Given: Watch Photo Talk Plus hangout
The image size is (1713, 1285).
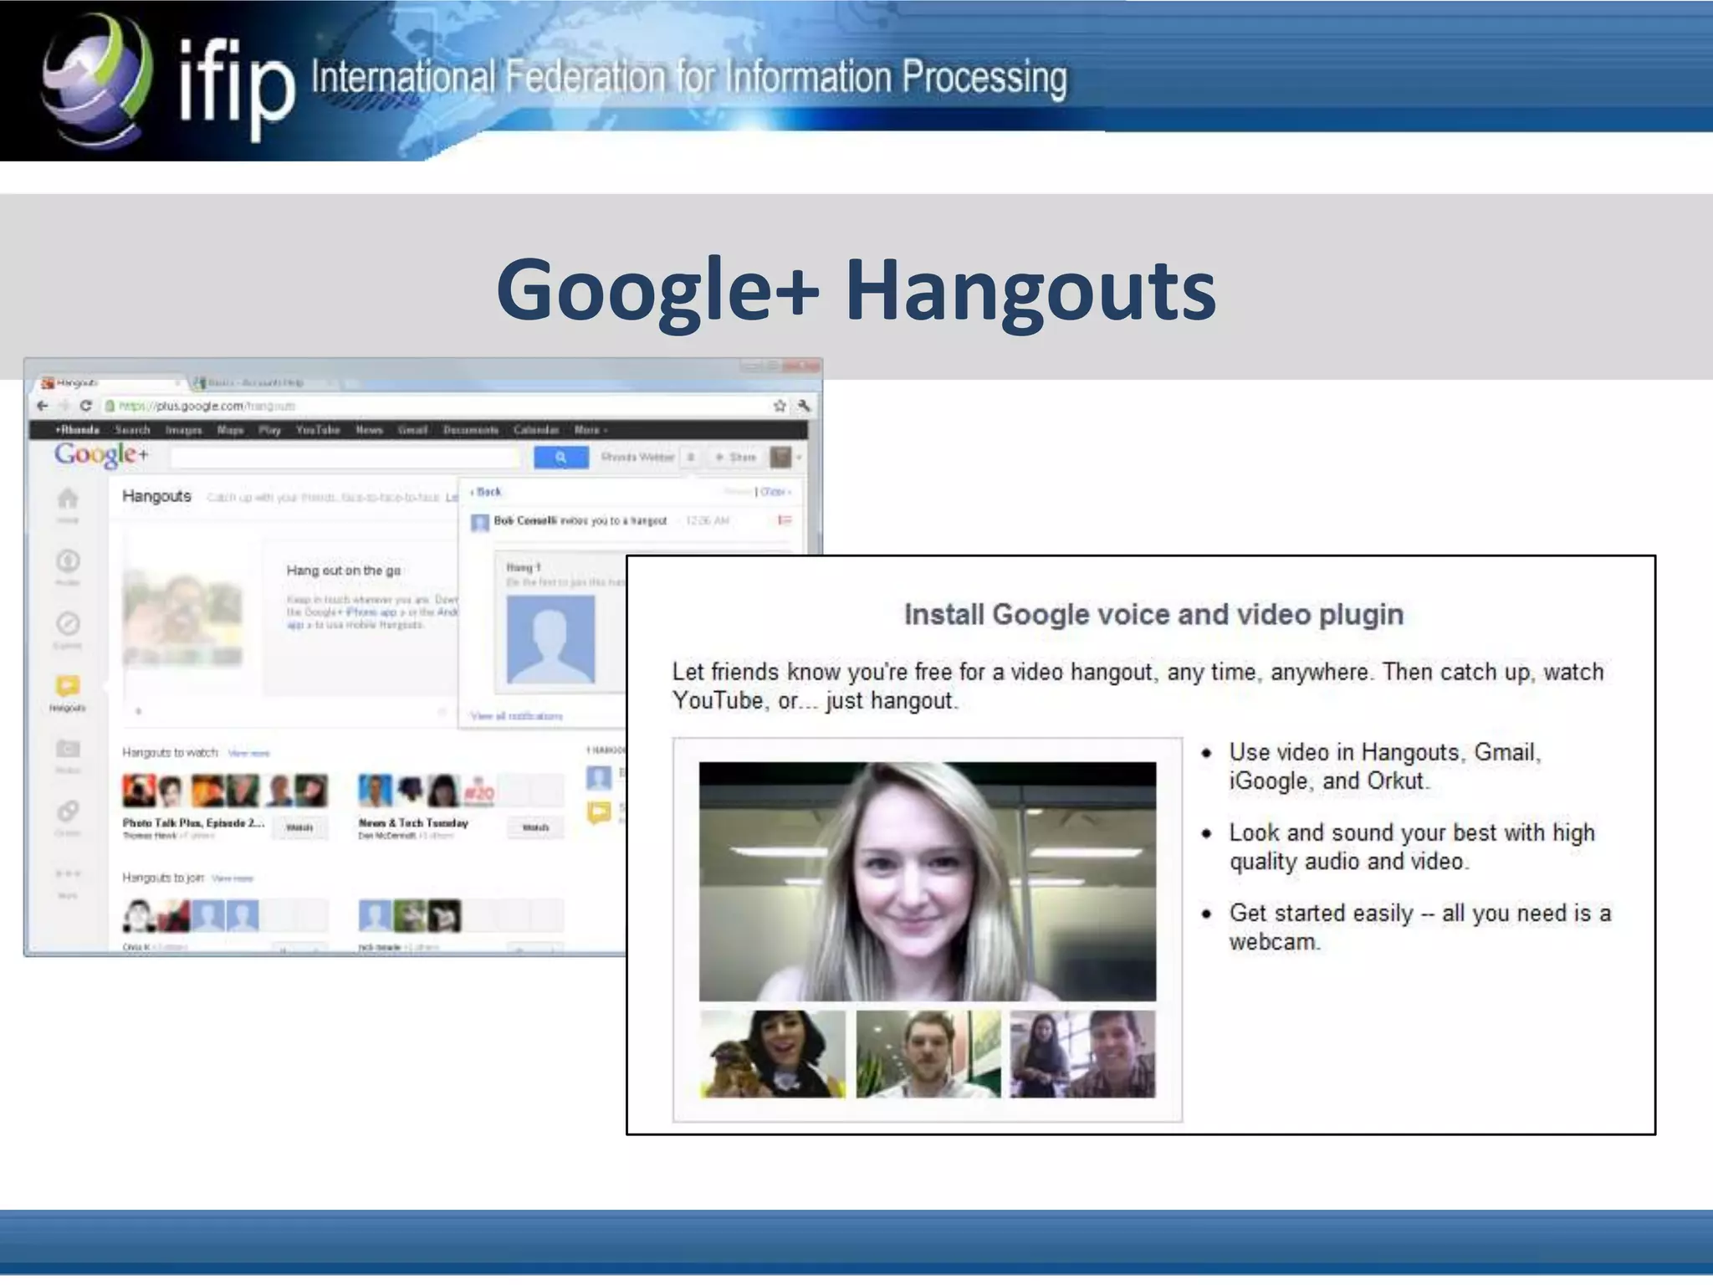Looking at the screenshot, I should (x=299, y=827).
